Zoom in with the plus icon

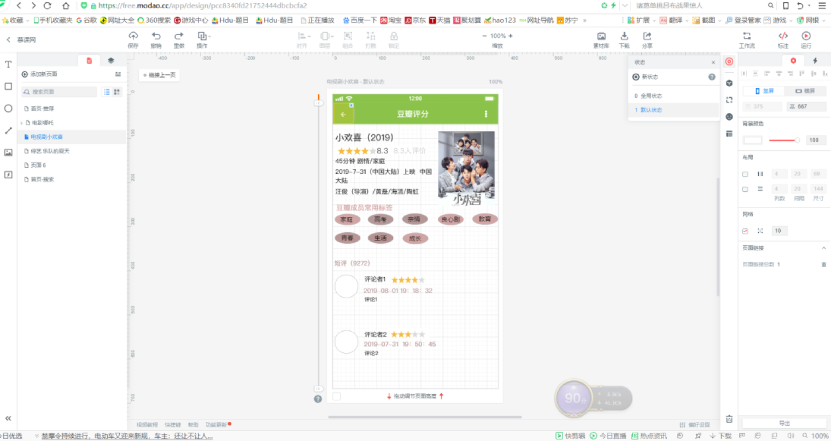[x=511, y=36]
